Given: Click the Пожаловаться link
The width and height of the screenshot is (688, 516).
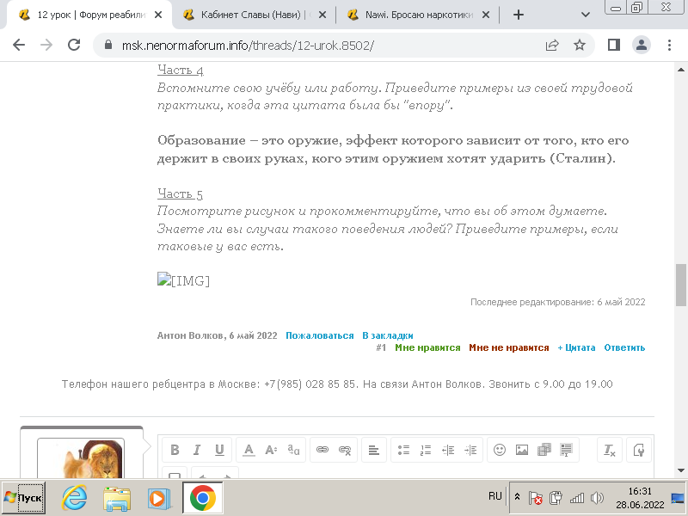Looking at the screenshot, I should [320, 335].
